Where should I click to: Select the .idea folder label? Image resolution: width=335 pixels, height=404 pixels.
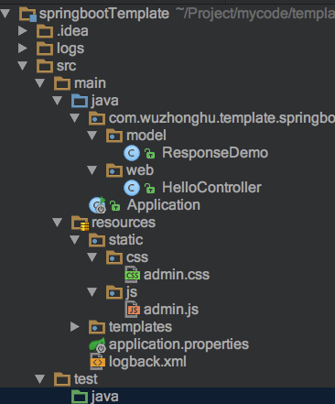72,31
